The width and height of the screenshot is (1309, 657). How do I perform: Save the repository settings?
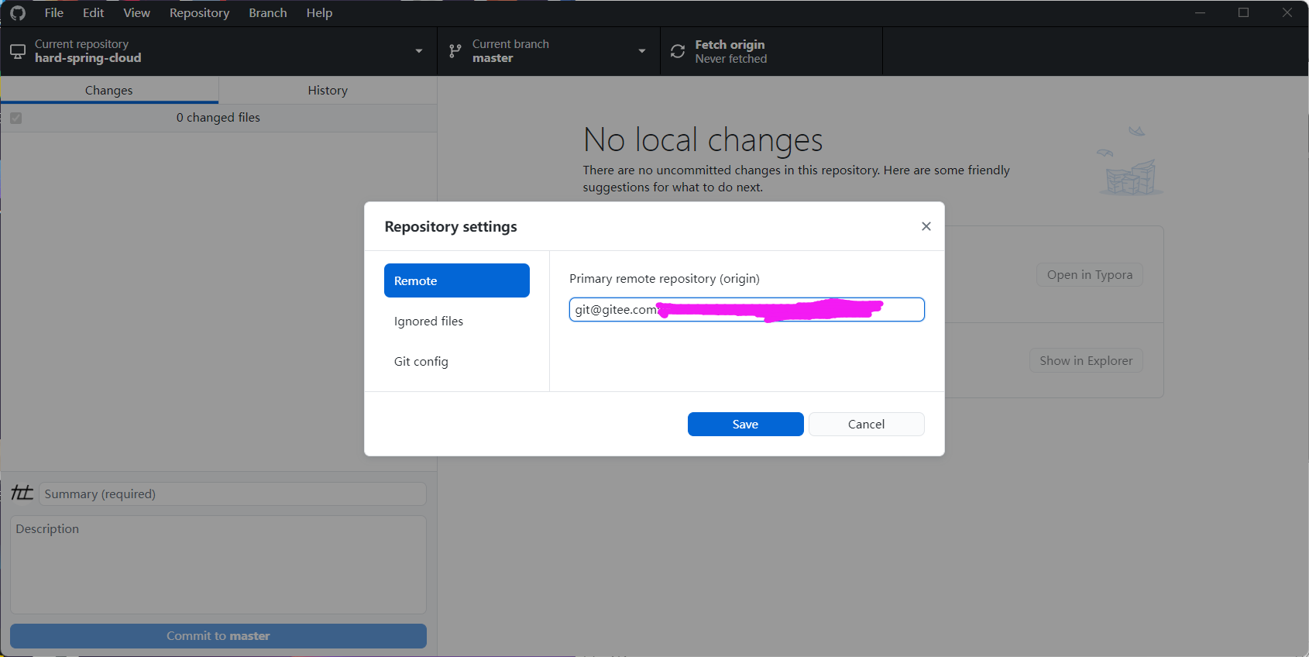(x=745, y=424)
